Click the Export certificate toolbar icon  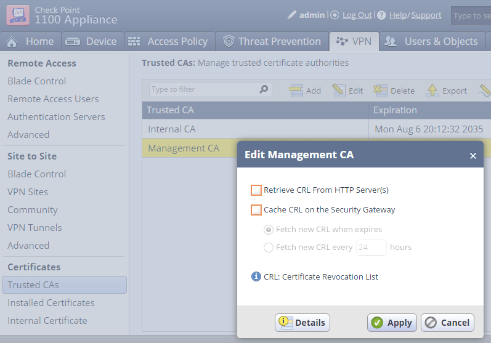(432, 91)
